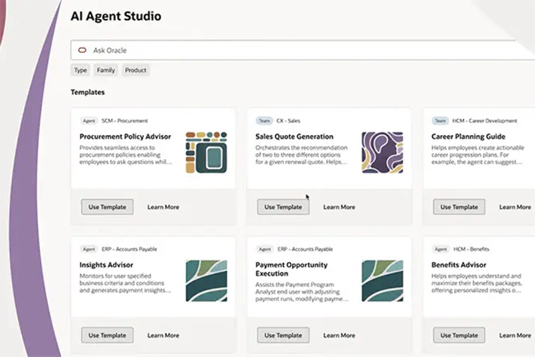Click the Sales Quote Generation title
Screen dimensions: 535x357
click(294, 136)
